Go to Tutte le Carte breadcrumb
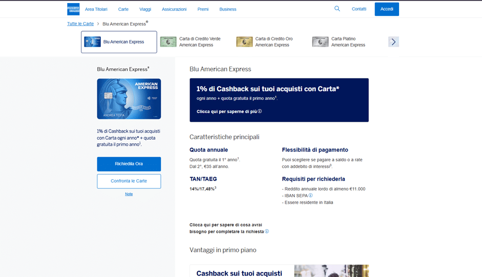This screenshot has height=277, width=482. [80, 24]
